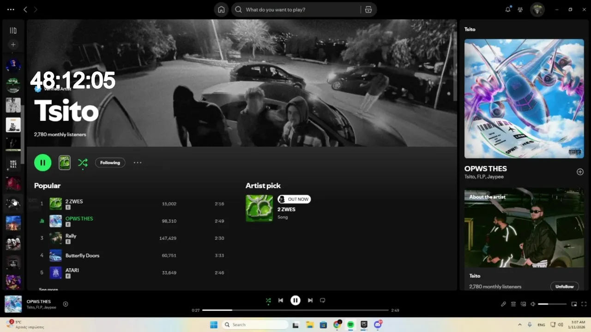Expand Your Library icon in sidebar
Image resolution: width=591 pixels, height=332 pixels.
(13, 30)
